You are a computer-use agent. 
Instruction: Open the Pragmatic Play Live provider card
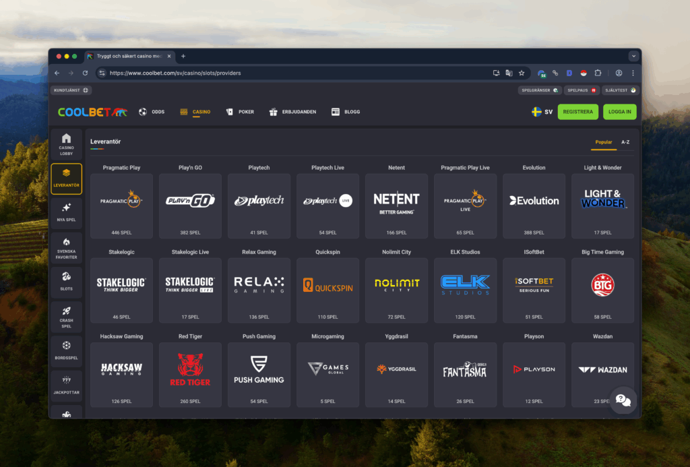pos(465,206)
